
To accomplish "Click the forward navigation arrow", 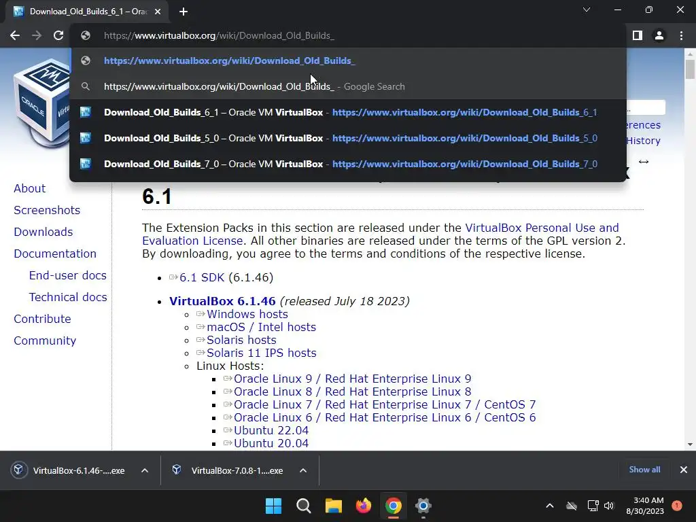I will tap(37, 35).
